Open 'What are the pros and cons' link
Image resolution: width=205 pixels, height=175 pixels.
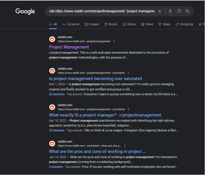[x=97, y=151]
